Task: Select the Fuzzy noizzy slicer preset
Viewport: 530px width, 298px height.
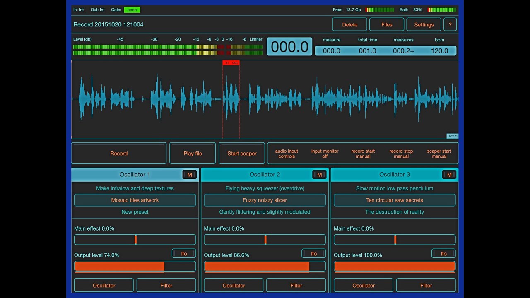Action: (265, 200)
